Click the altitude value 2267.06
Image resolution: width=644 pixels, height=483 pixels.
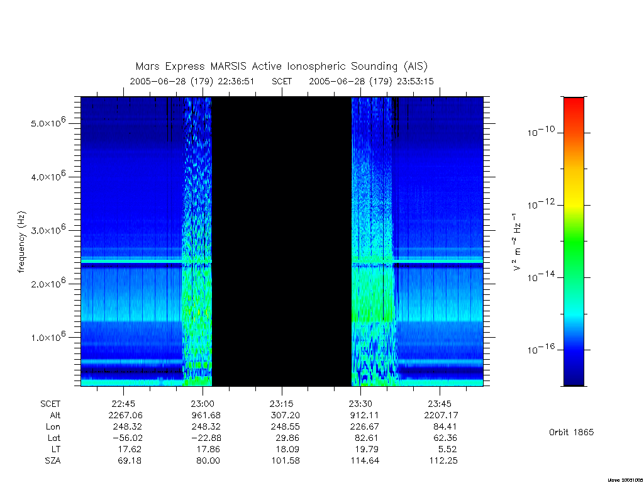click(125, 415)
